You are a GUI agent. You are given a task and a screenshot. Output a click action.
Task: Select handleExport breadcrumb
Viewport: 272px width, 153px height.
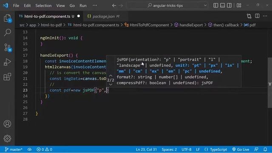click(x=189, y=25)
